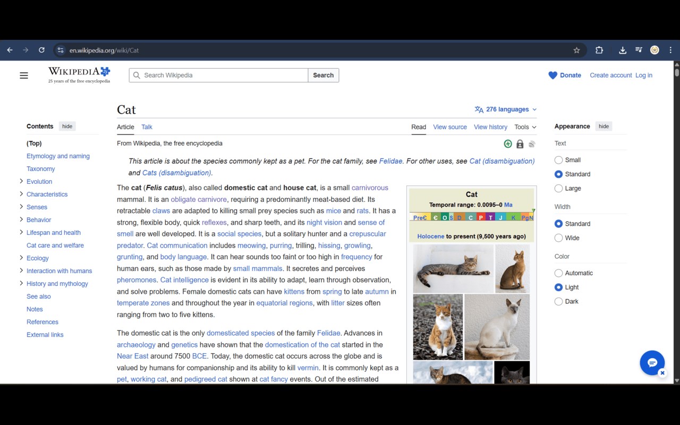Image resolution: width=680 pixels, height=425 pixels.
Task: Expand the Senses section chevron
Action: (x=21, y=207)
